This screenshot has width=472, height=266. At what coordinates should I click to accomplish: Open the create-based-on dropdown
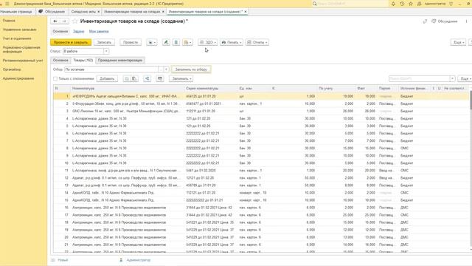point(151,43)
